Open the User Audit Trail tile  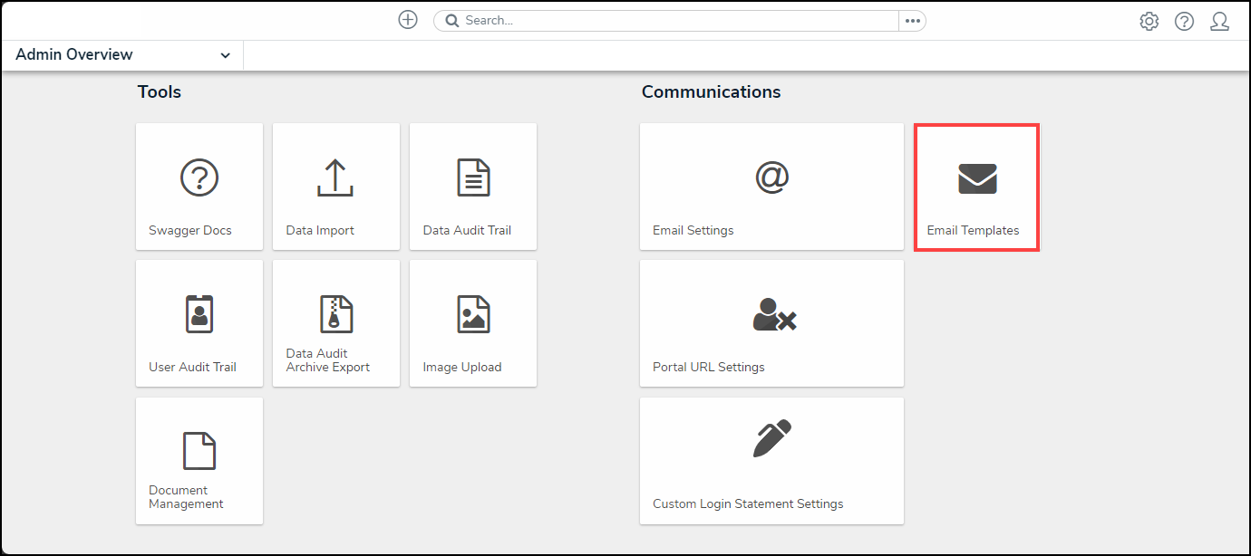(x=199, y=323)
